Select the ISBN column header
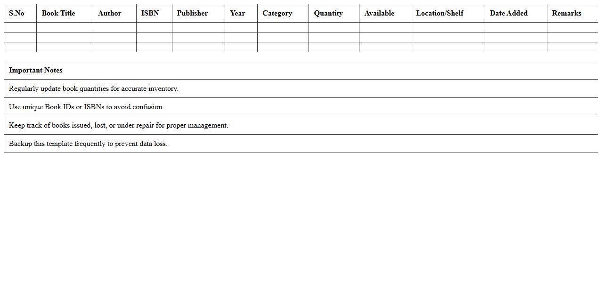 (150, 13)
